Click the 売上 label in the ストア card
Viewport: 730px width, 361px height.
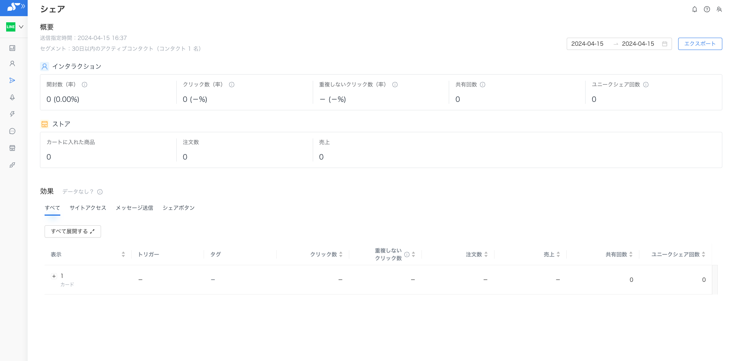click(324, 142)
